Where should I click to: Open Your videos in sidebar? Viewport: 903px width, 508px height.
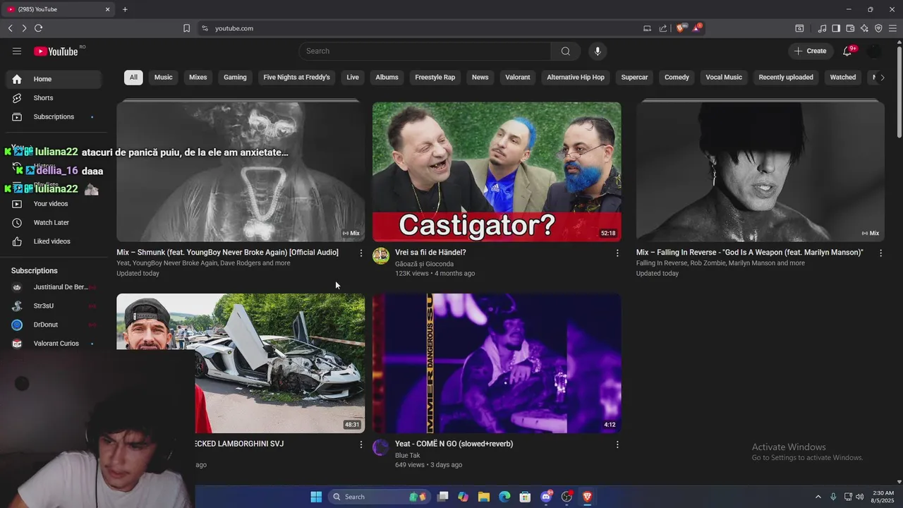click(54, 204)
